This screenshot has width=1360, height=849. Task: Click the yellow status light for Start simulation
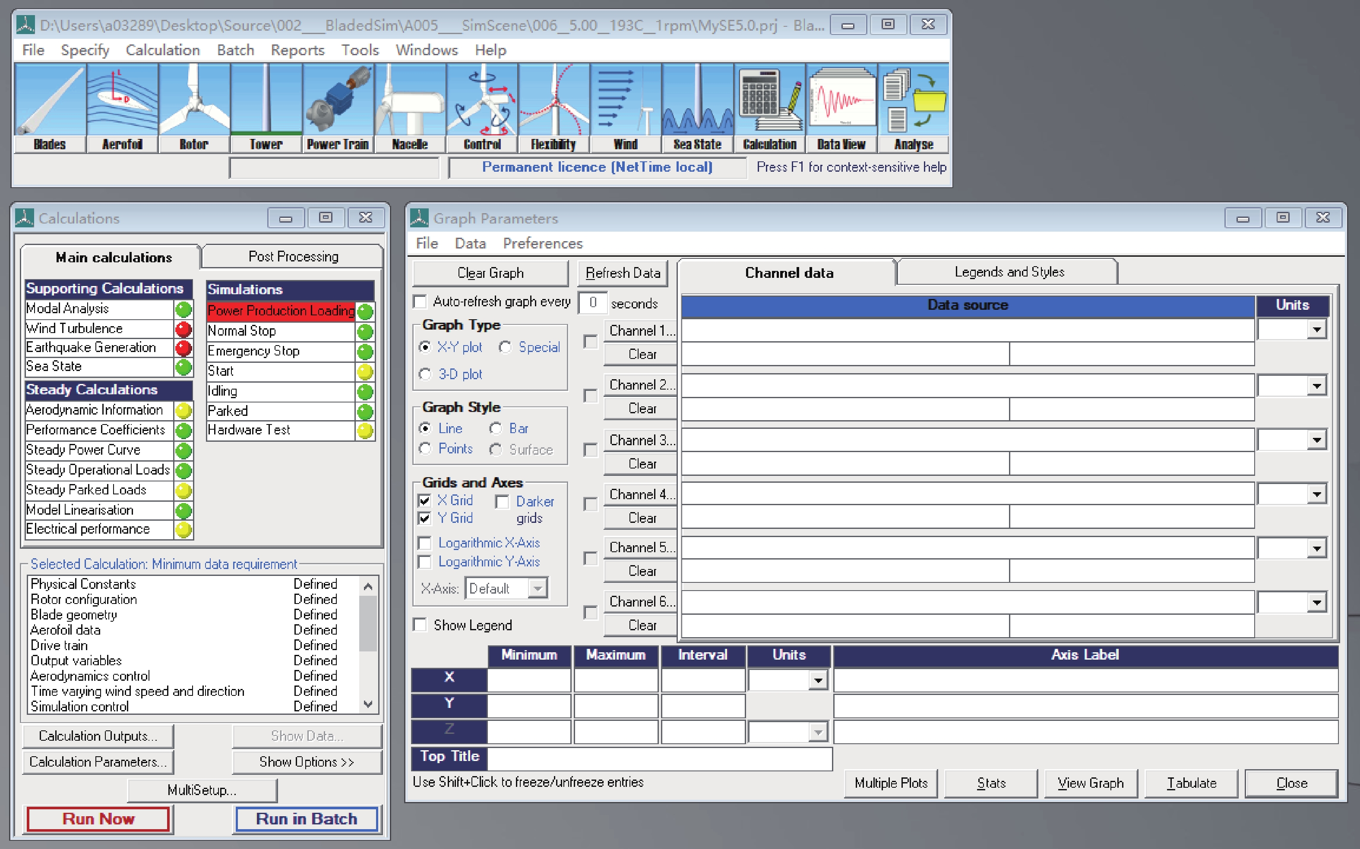[365, 372]
